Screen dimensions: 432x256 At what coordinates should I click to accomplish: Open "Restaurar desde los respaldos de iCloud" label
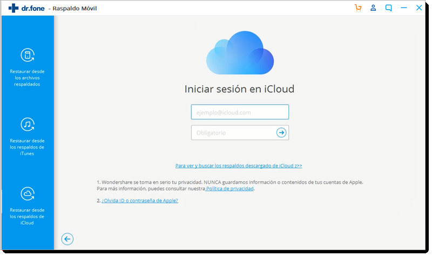[x=27, y=217]
